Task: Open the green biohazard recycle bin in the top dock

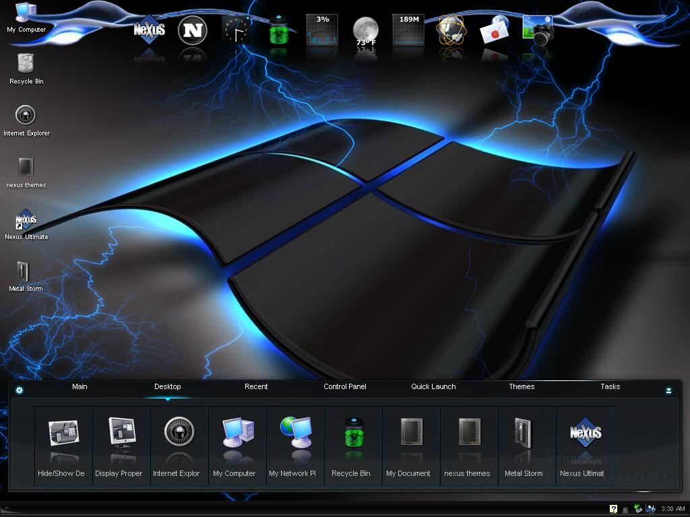Action: 279,30
